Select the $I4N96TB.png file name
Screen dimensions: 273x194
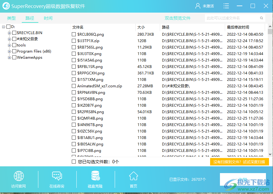point(90,125)
